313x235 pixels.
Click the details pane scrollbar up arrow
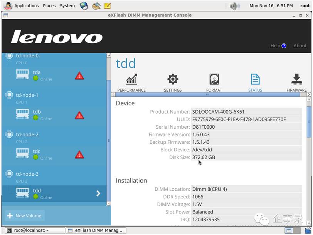point(309,99)
